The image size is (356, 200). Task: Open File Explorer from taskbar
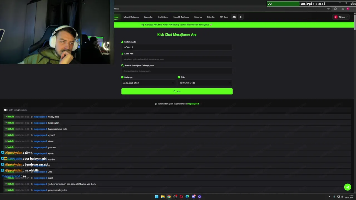click(x=163, y=197)
